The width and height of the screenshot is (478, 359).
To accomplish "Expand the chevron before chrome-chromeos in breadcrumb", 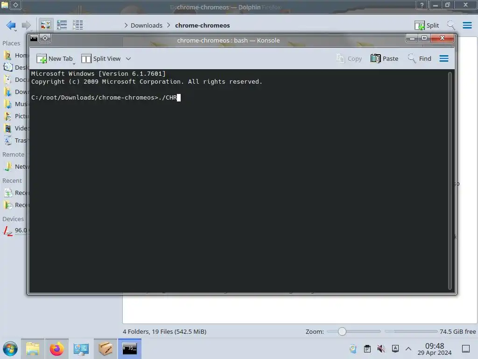I will point(169,25).
